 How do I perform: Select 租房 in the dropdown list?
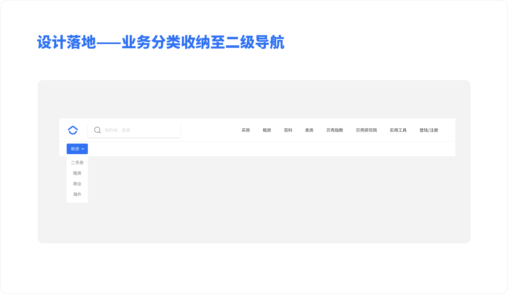[x=77, y=173]
